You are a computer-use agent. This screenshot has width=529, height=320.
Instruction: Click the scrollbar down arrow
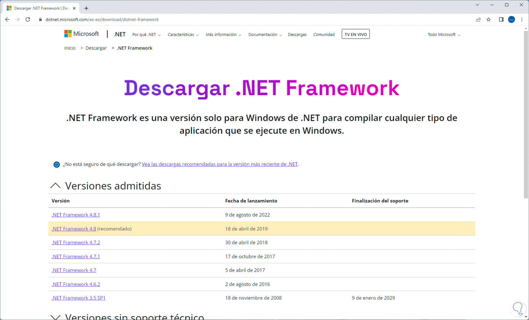[526, 317]
